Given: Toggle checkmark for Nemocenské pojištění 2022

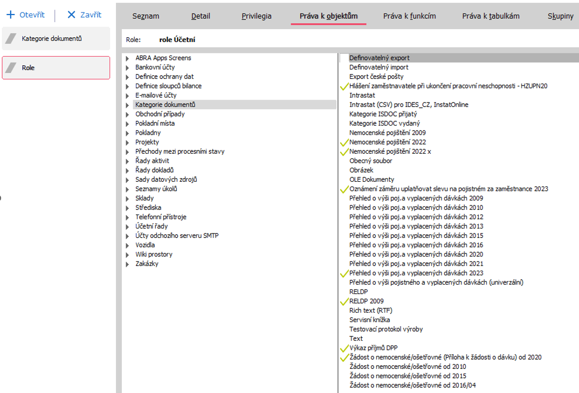Looking at the screenshot, I should [x=344, y=142].
